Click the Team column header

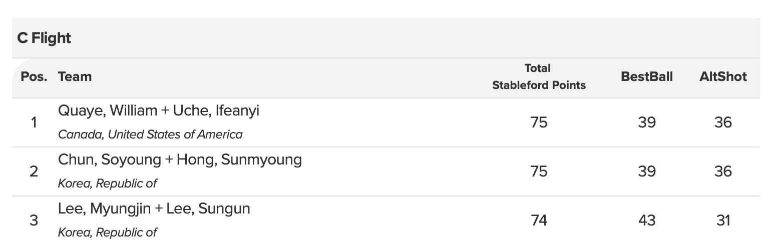(x=75, y=77)
